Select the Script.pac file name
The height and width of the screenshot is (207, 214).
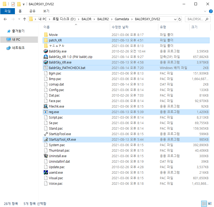pyautogui.click(x=56, y=117)
